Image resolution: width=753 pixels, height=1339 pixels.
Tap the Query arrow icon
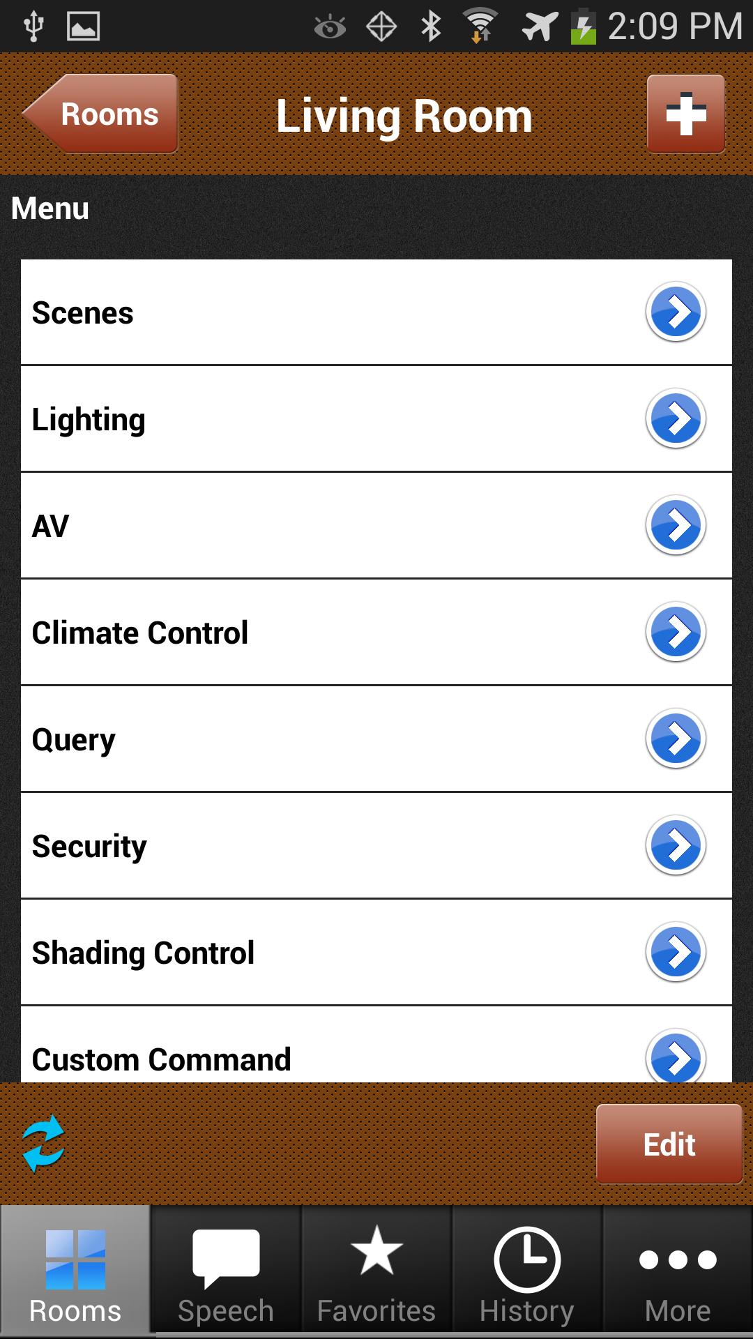(676, 739)
